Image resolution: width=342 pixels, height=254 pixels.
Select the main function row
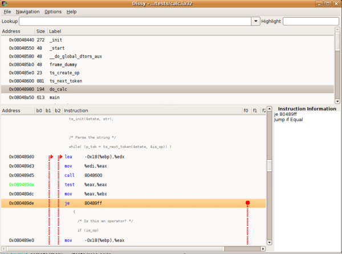tap(167, 98)
